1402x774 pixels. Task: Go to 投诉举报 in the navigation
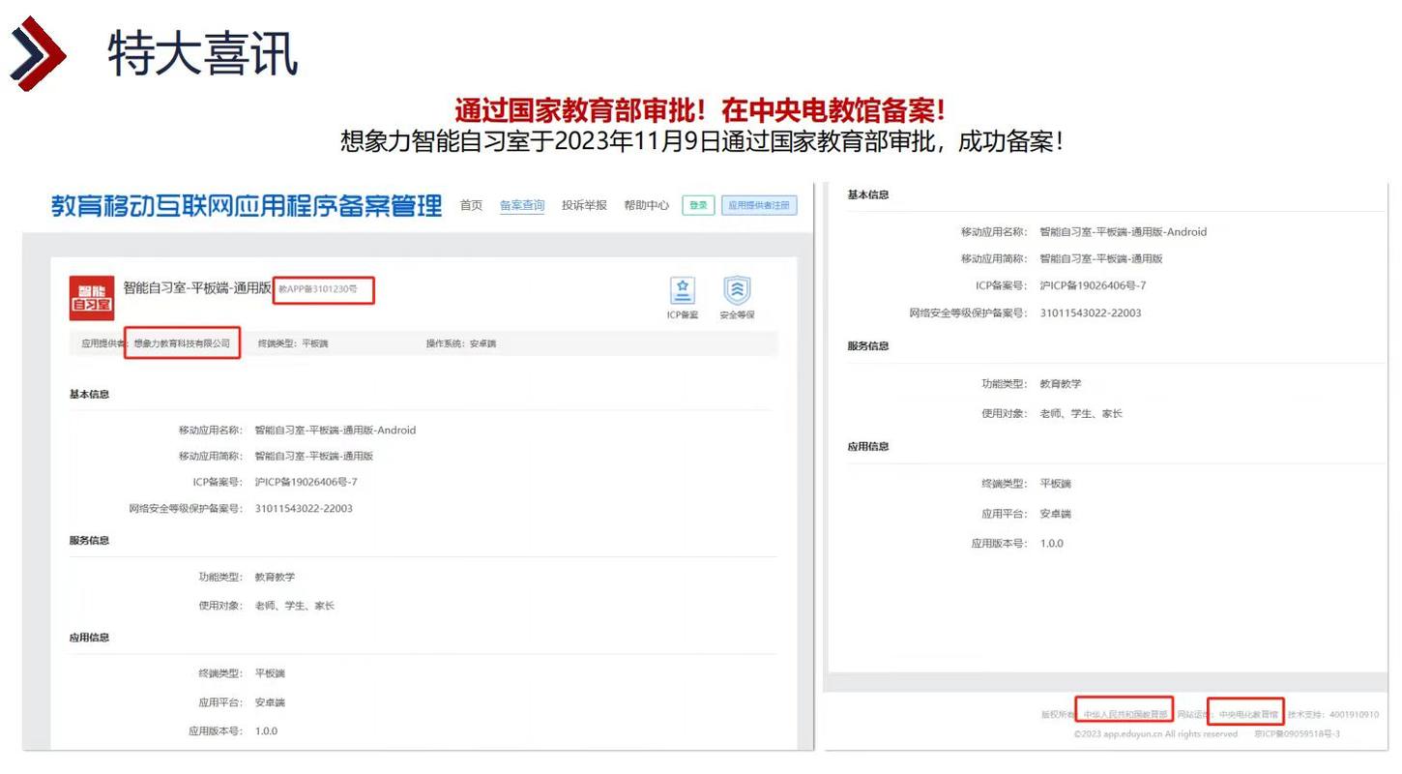pyautogui.click(x=584, y=205)
